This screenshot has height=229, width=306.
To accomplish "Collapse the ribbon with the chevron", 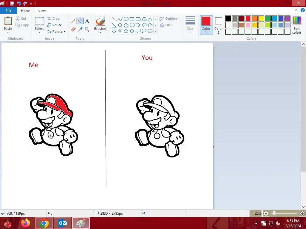I will click(x=296, y=10).
